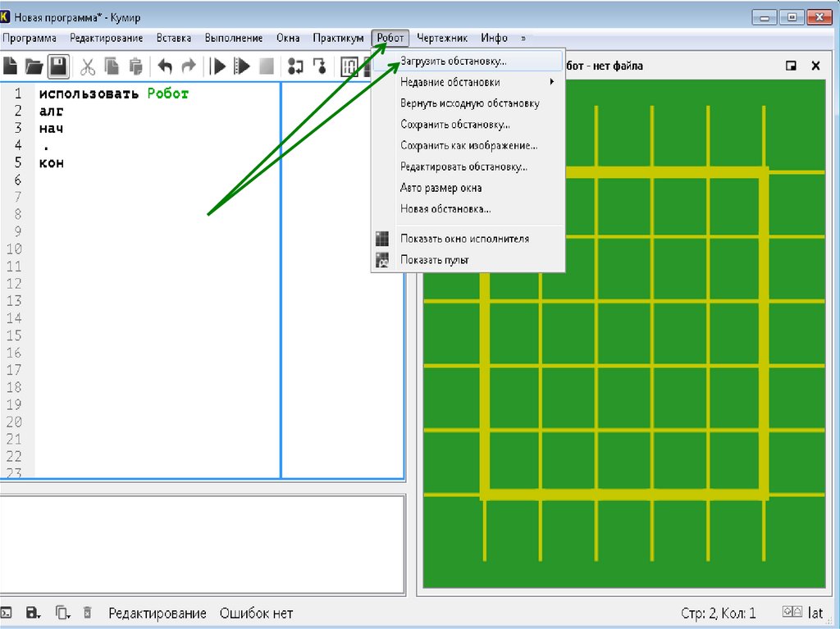Click the trash icon in the status bar
Viewport: 840px width, 629px height.
pos(89,613)
